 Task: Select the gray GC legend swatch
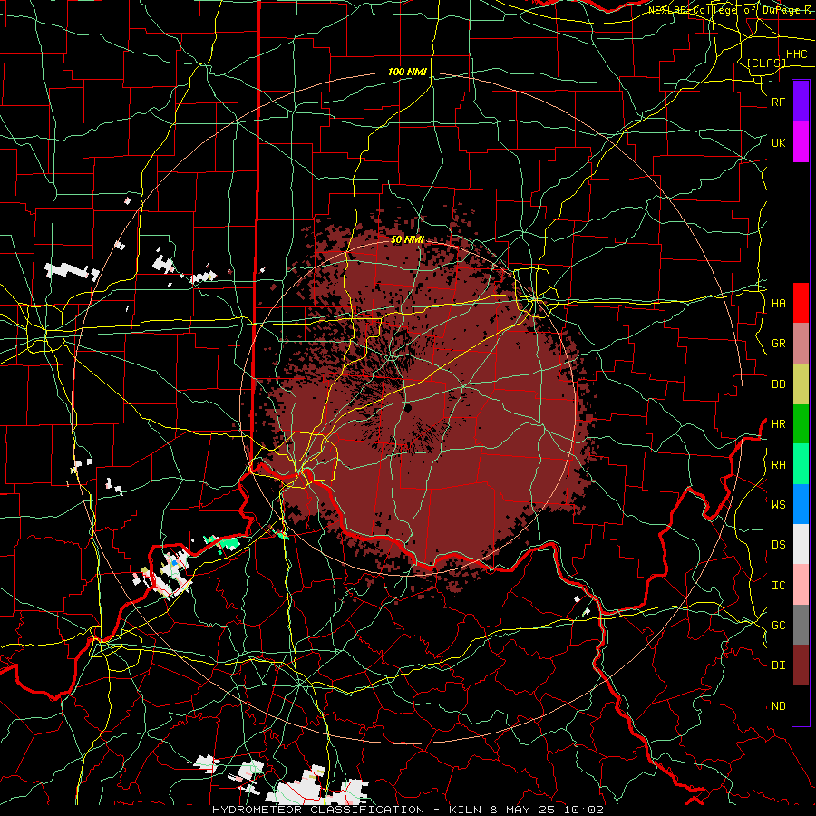(801, 625)
